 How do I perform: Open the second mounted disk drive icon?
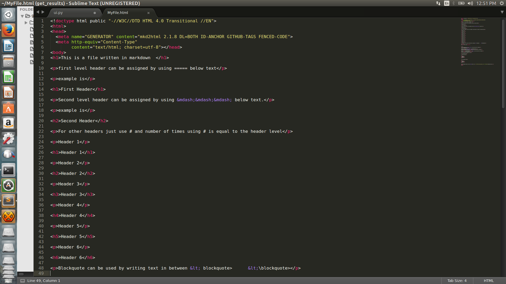[x=8, y=247]
